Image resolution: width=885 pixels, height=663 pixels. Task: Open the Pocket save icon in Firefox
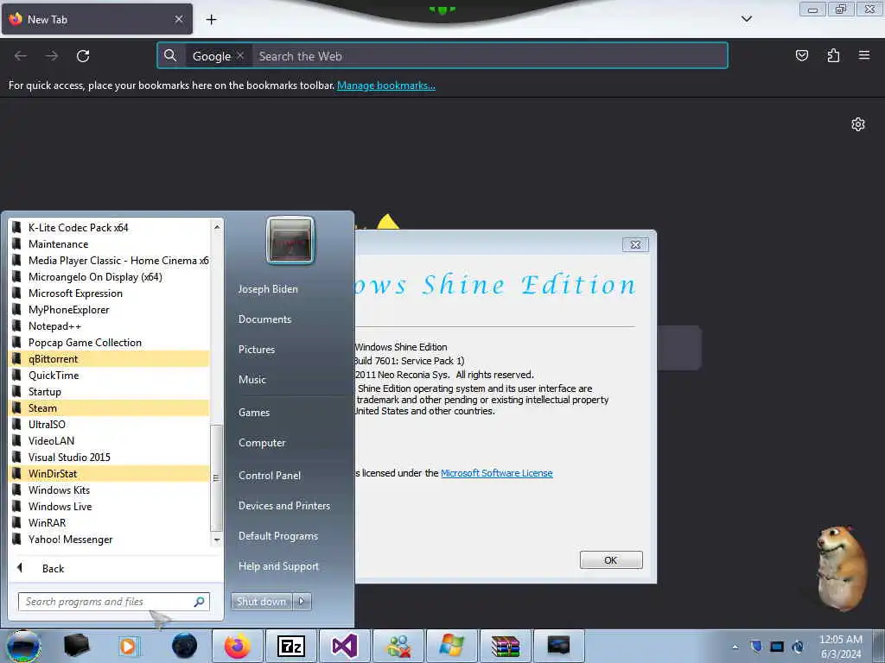[x=801, y=55]
